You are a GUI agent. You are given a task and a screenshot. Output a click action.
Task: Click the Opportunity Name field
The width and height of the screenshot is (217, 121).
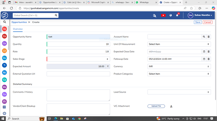click(78, 37)
